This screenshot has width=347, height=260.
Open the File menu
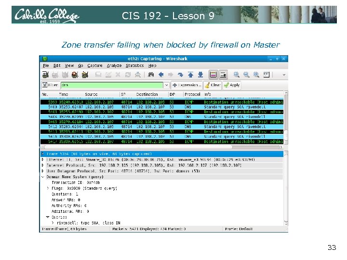click(46, 65)
